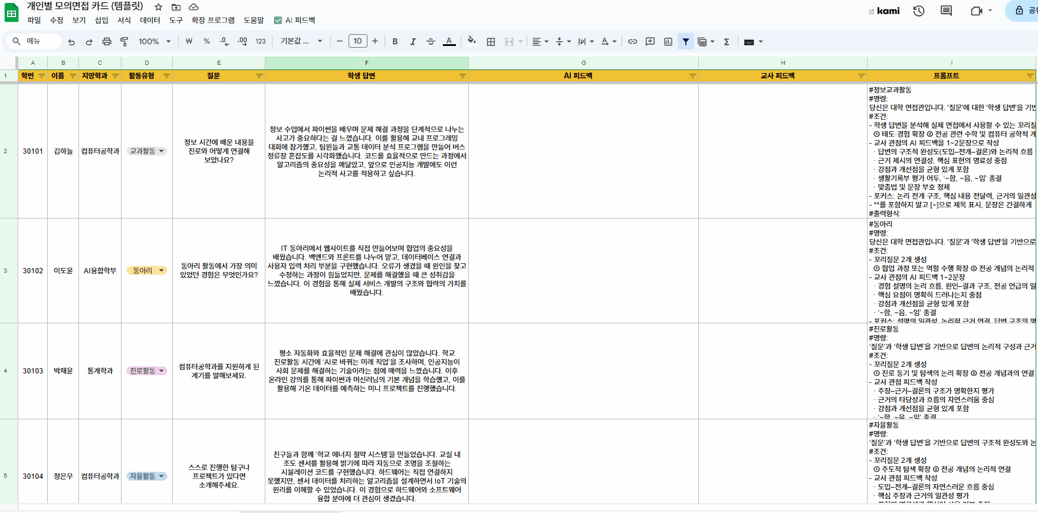Star this spreadsheet document
This screenshot has width=1038, height=513.
coord(158,7)
